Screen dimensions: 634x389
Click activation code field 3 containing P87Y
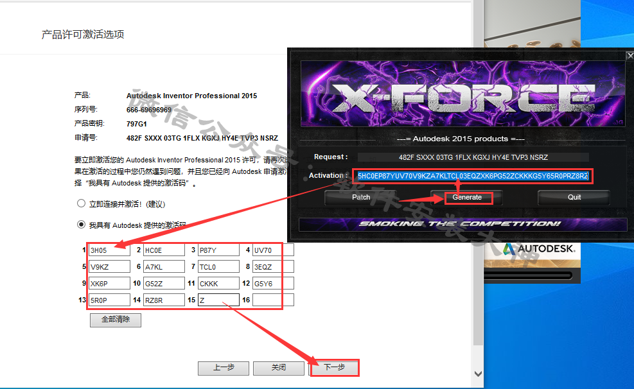218,250
